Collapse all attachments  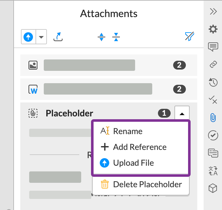point(116,37)
